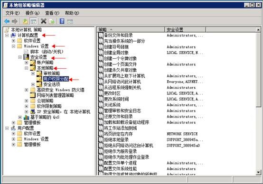The width and height of the screenshot is (263, 184).
Task: Open the 查看(V) menu
Action: pos(52,13)
